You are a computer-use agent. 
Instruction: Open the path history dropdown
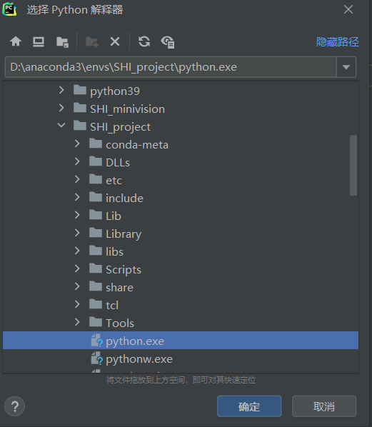(346, 67)
